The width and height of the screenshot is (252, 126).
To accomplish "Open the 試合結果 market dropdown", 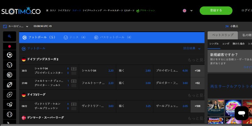I will click(x=192, y=49).
